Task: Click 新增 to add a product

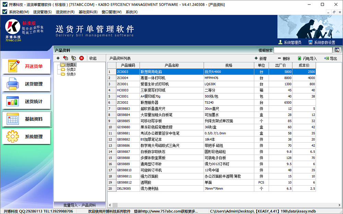Action: click(261, 58)
